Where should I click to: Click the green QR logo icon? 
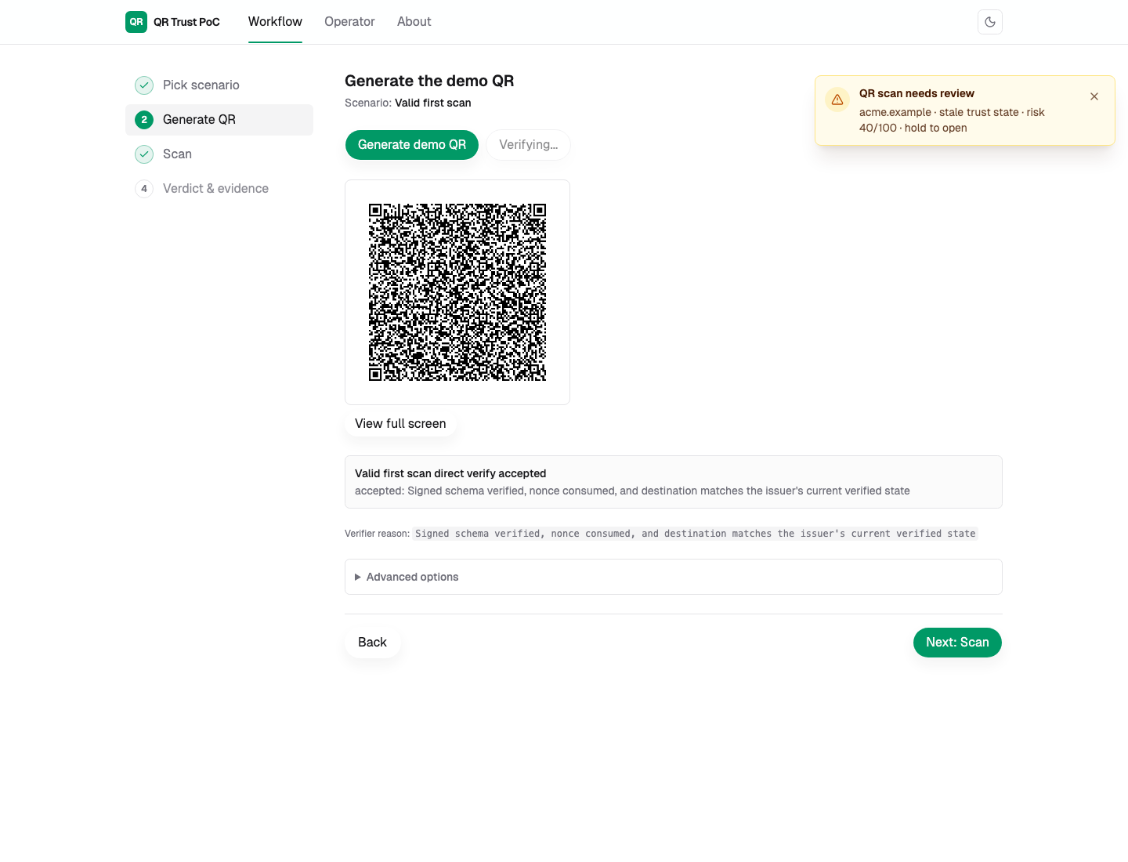[136, 22]
